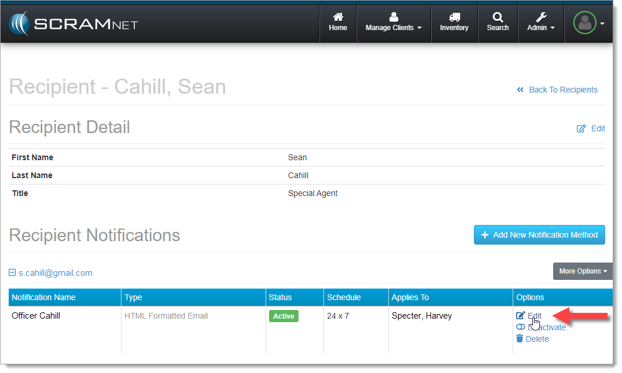Click the trash icon for Officer Cahill

[x=520, y=339]
